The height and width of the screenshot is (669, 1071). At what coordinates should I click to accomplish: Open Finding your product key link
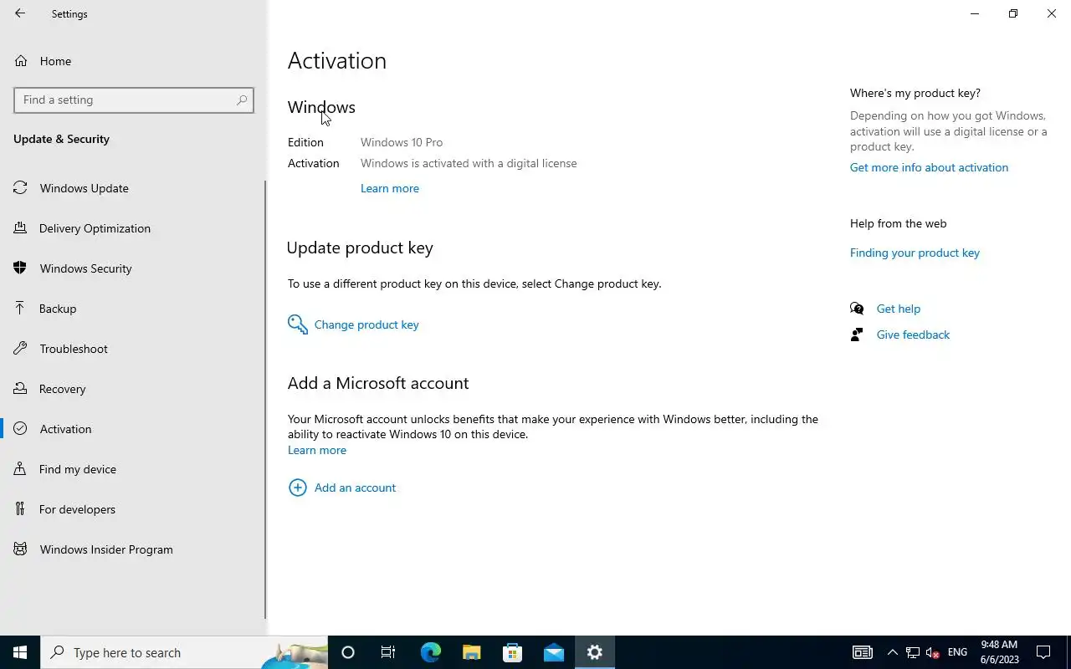(915, 253)
